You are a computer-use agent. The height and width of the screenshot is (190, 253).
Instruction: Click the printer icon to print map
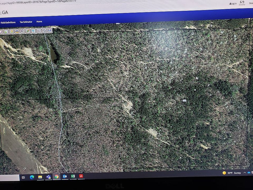click(44, 31)
